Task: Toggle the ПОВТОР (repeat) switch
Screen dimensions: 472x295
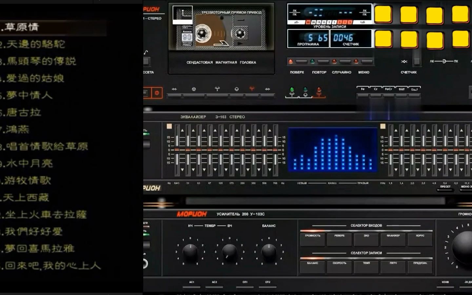Action: pyautogui.click(x=323, y=61)
